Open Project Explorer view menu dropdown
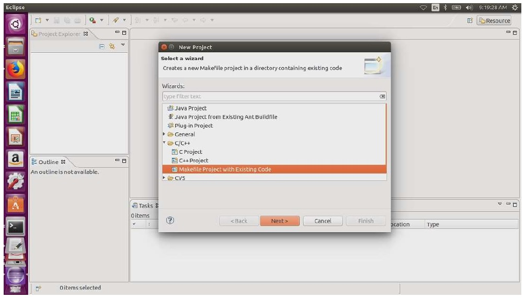Image resolution: width=525 pixels, height=298 pixels. [123, 45]
